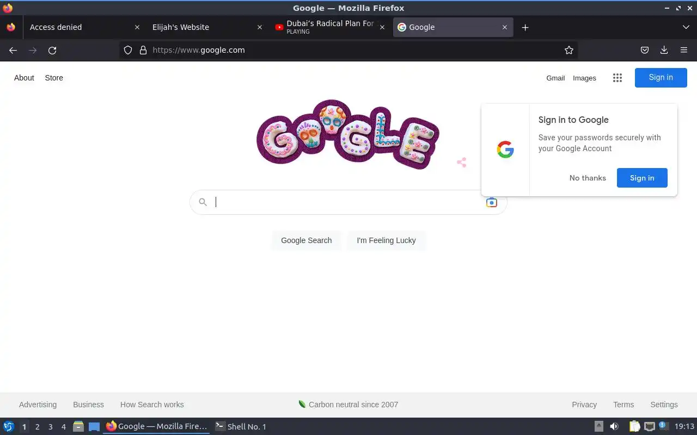Screen dimensions: 697x435
Task: Open the notifications info tray icon
Action: [x=663, y=426]
